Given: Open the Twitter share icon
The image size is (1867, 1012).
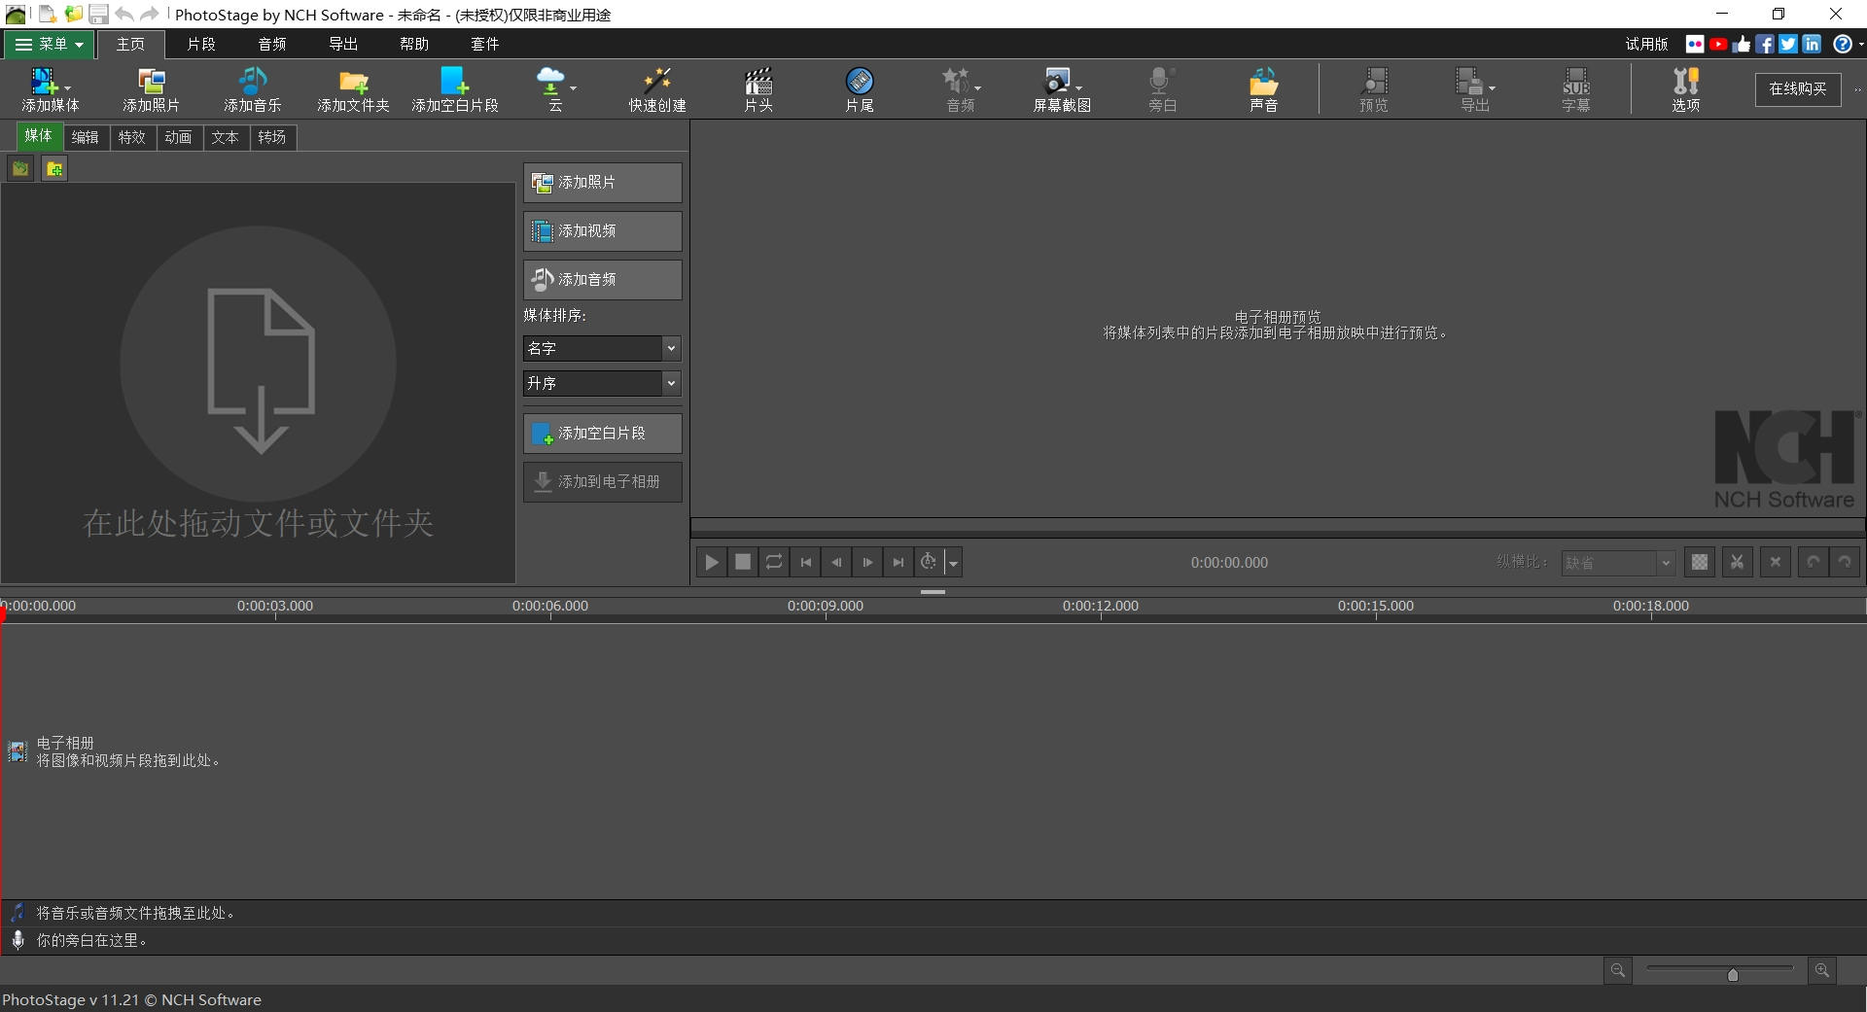Looking at the screenshot, I should point(1788,44).
